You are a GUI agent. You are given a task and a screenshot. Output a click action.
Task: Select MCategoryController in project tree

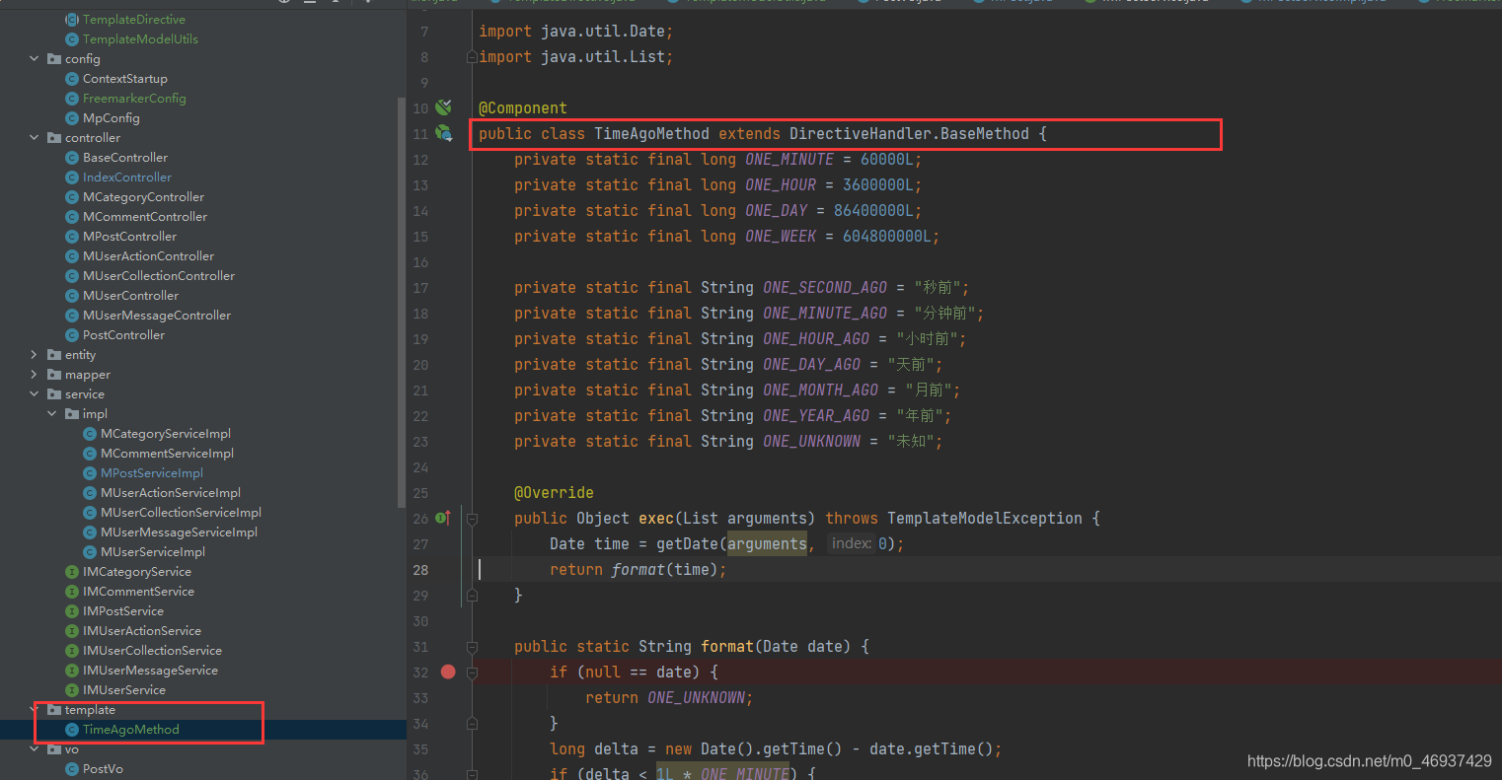(143, 197)
